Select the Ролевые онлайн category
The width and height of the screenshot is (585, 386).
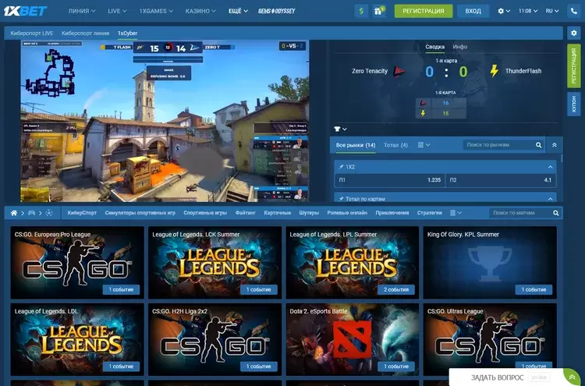pyautogui.click(x=347, y=213)
